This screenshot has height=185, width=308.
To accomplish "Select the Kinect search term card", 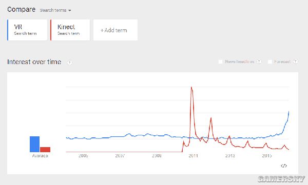I will pos(70,30).
